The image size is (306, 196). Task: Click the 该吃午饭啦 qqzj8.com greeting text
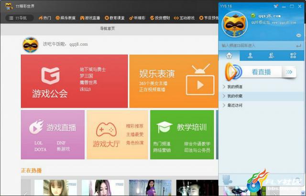click(x=65, y=44)
